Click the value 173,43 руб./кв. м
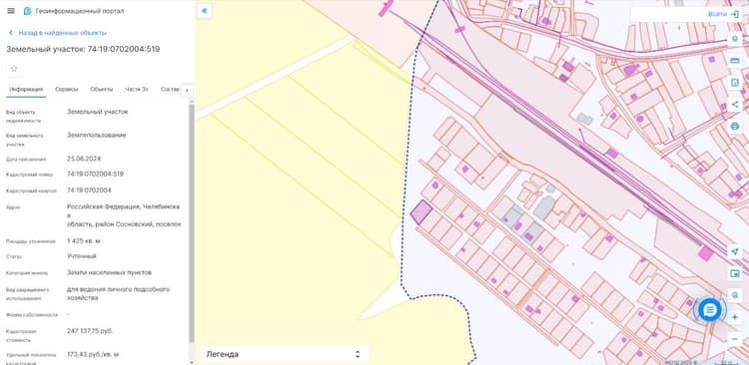 click(x=93, y=354)
